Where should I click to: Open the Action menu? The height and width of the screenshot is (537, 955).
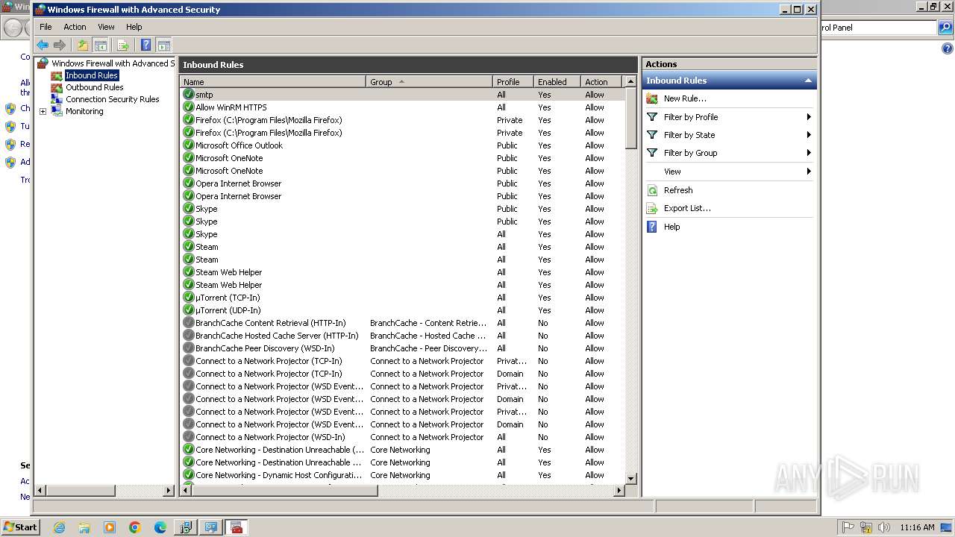75,27
